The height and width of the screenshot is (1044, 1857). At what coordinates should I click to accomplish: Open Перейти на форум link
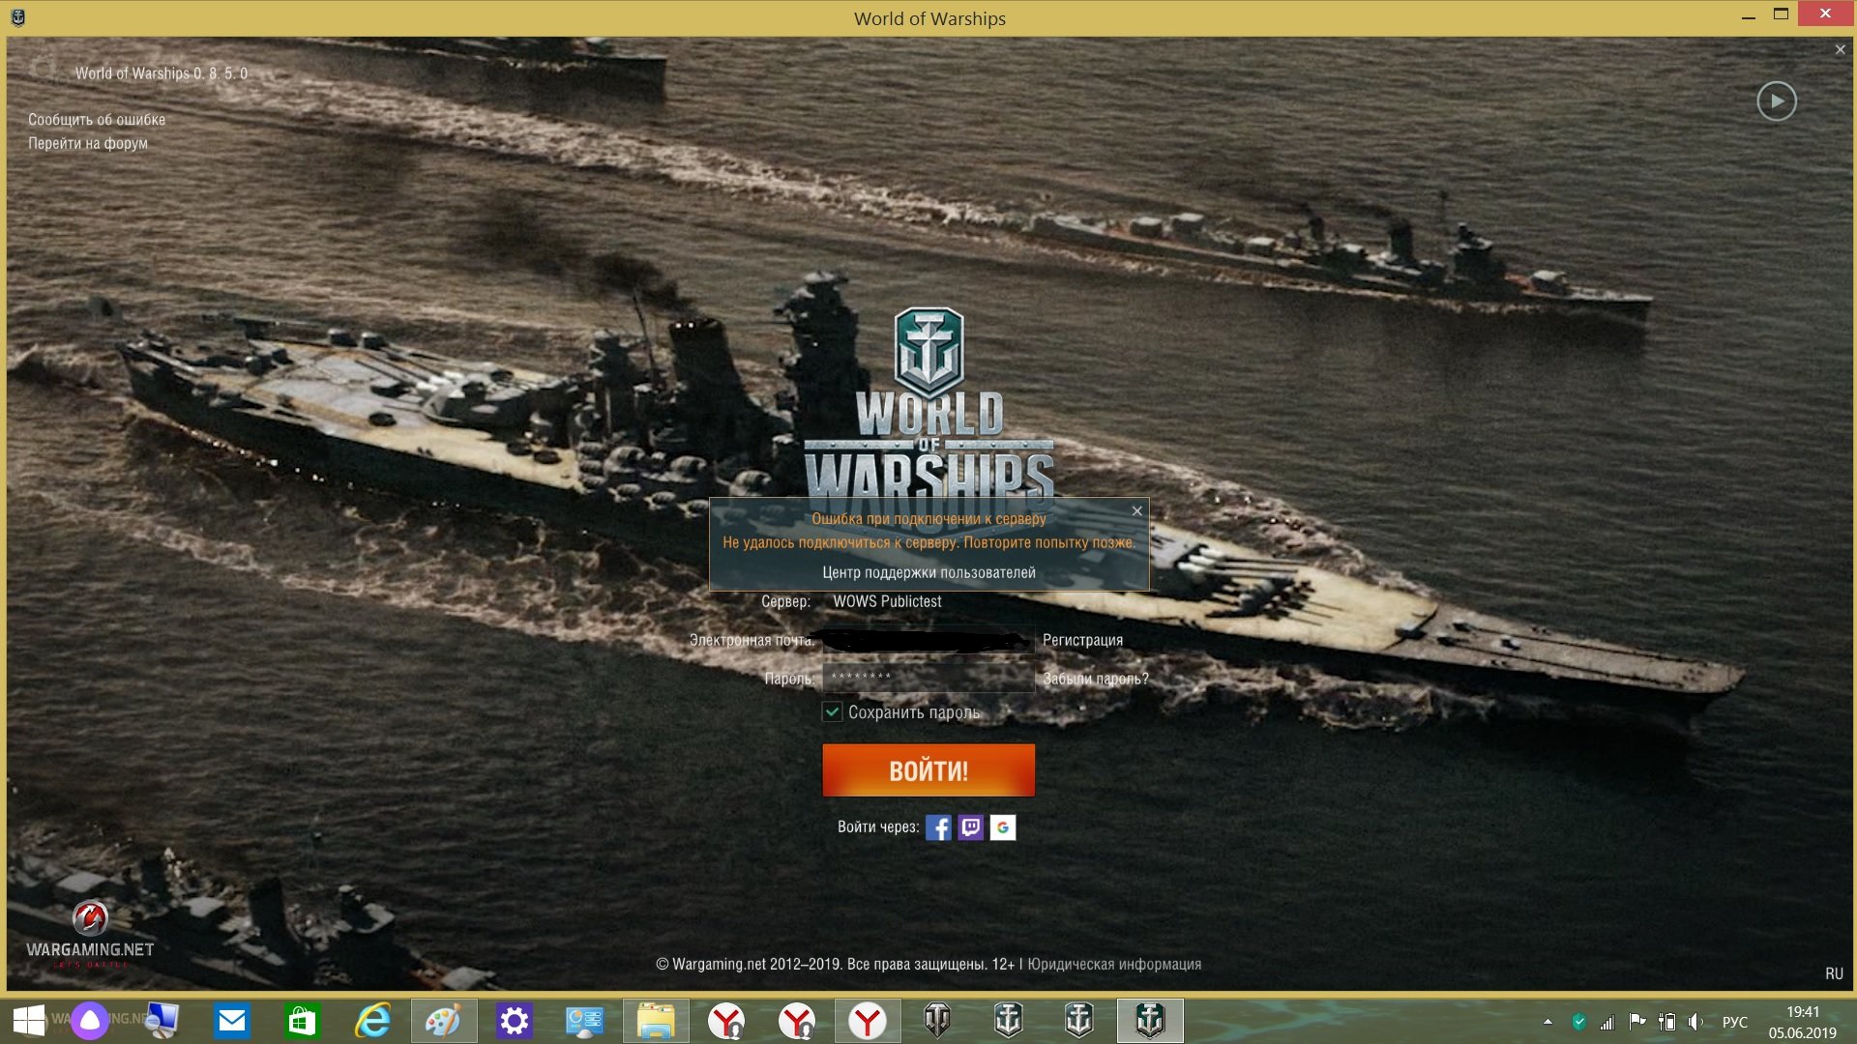pyautogui.click(x=88, y=143)
